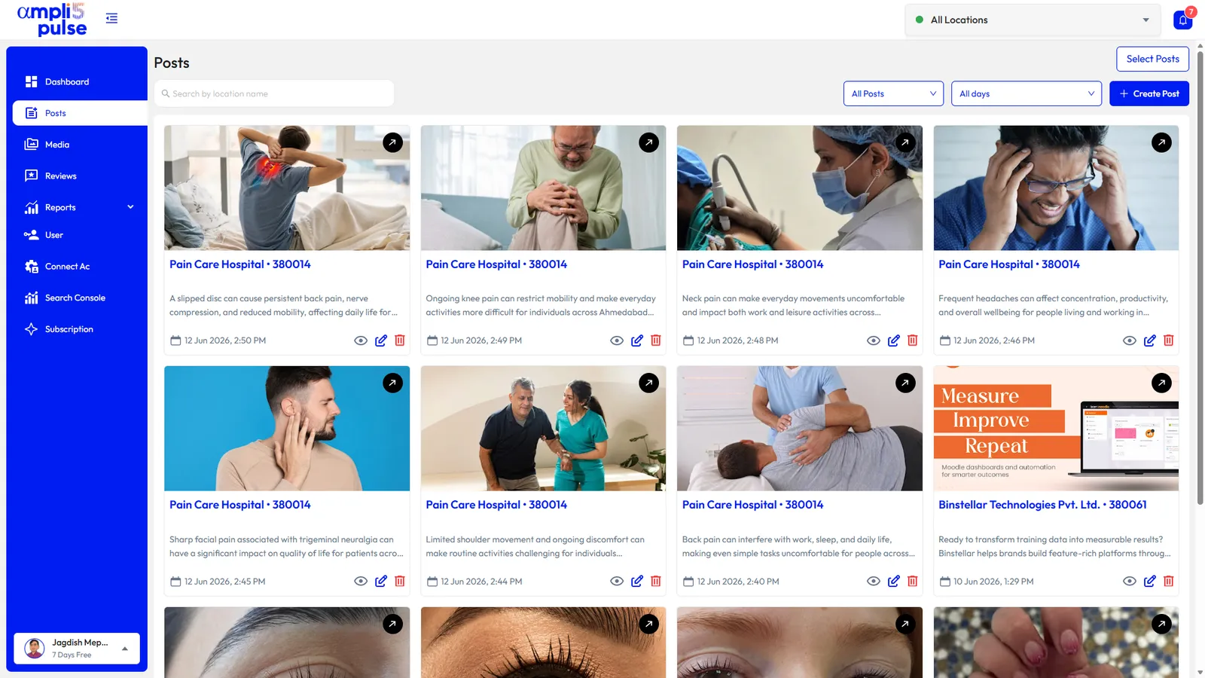Edit the Binstellar post dated 10 Jun 2026
This screenshot has width=1205, height=678.
point(1150,582)
